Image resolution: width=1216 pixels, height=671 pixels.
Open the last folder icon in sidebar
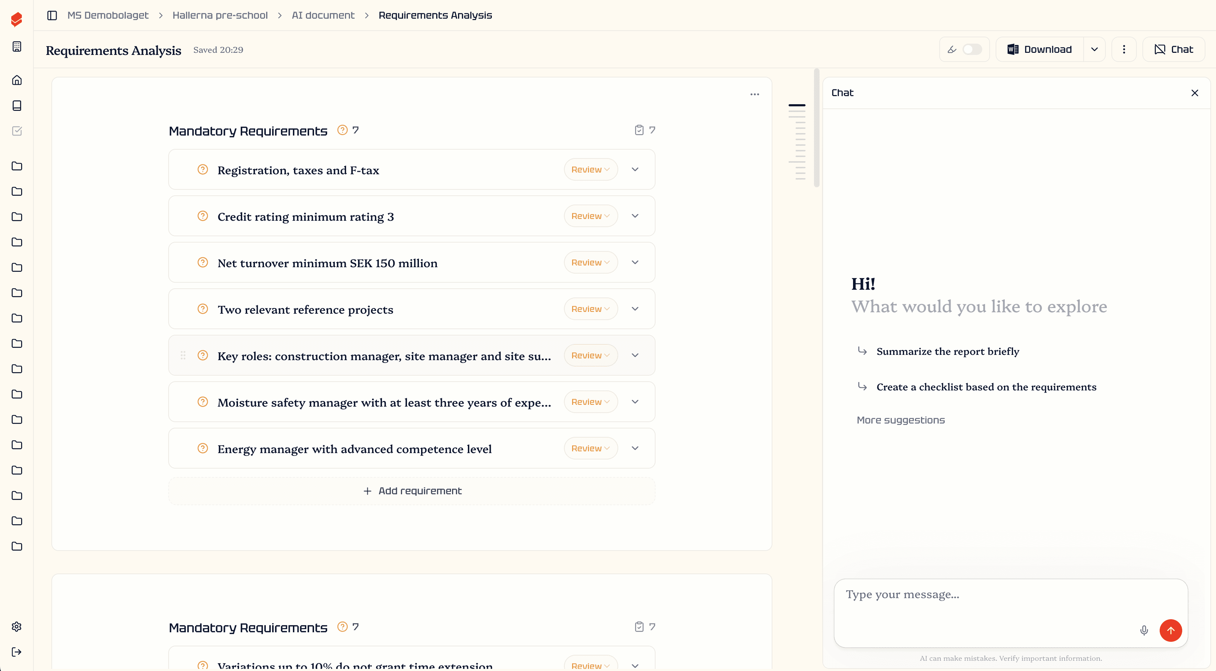17,546
